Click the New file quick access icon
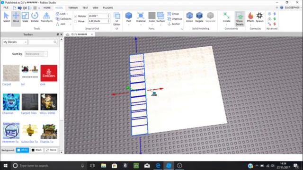 15,8
